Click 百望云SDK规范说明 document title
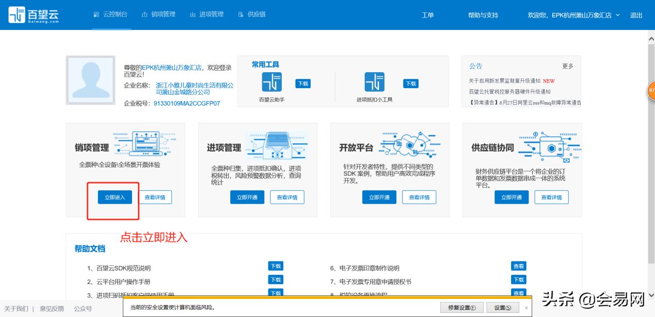The image size is (655, 317). coord(123,268)
